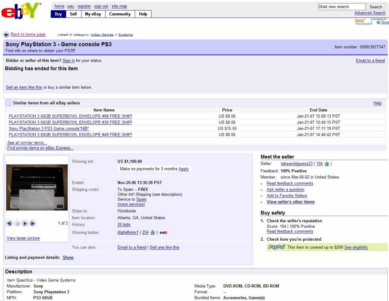Open digitalbrew1 bidder profile

(128, 233)
